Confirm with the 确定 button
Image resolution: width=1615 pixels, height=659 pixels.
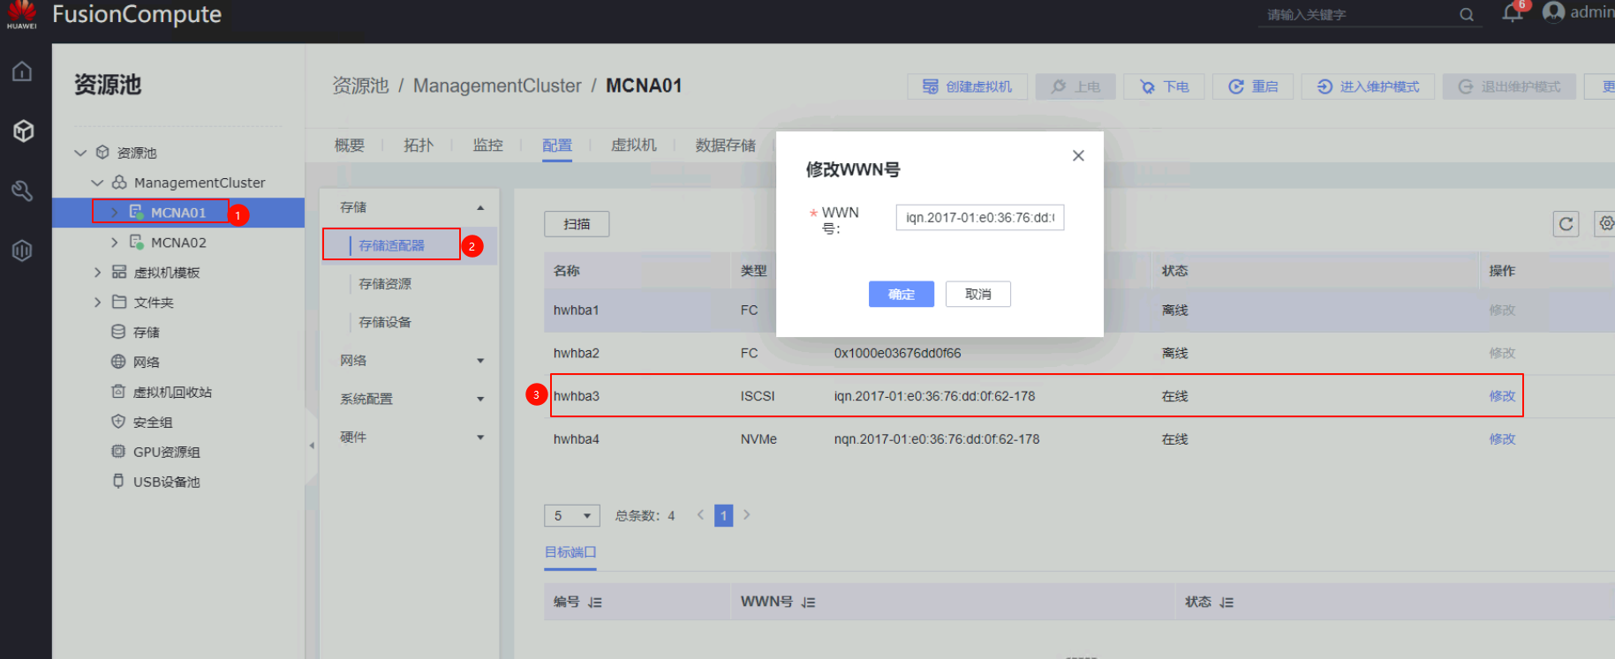(x=901, y=295)
